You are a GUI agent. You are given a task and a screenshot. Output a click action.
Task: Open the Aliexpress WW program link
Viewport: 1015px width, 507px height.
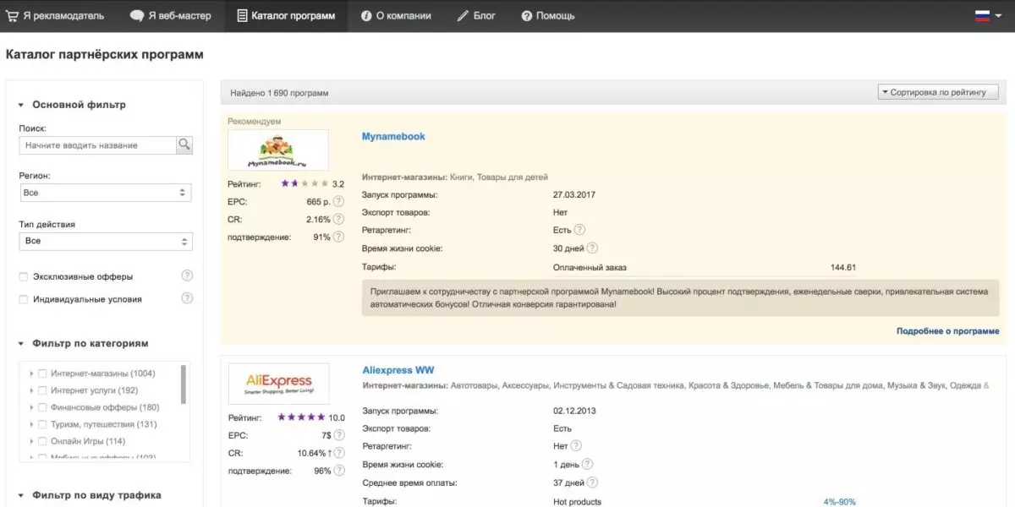398,370
